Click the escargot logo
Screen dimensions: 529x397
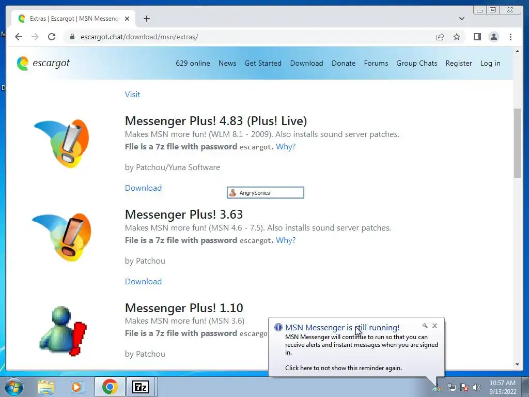43,63
